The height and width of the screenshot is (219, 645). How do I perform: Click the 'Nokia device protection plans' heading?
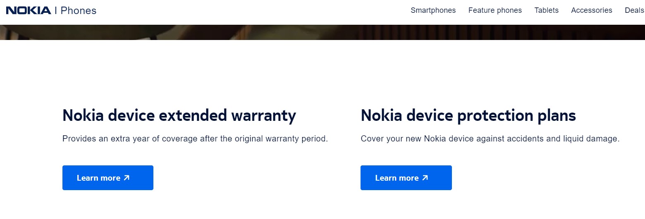pyautogui.click(x=468, y=115)
